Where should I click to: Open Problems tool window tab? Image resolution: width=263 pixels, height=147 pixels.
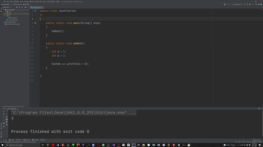(x=27, y=140)
